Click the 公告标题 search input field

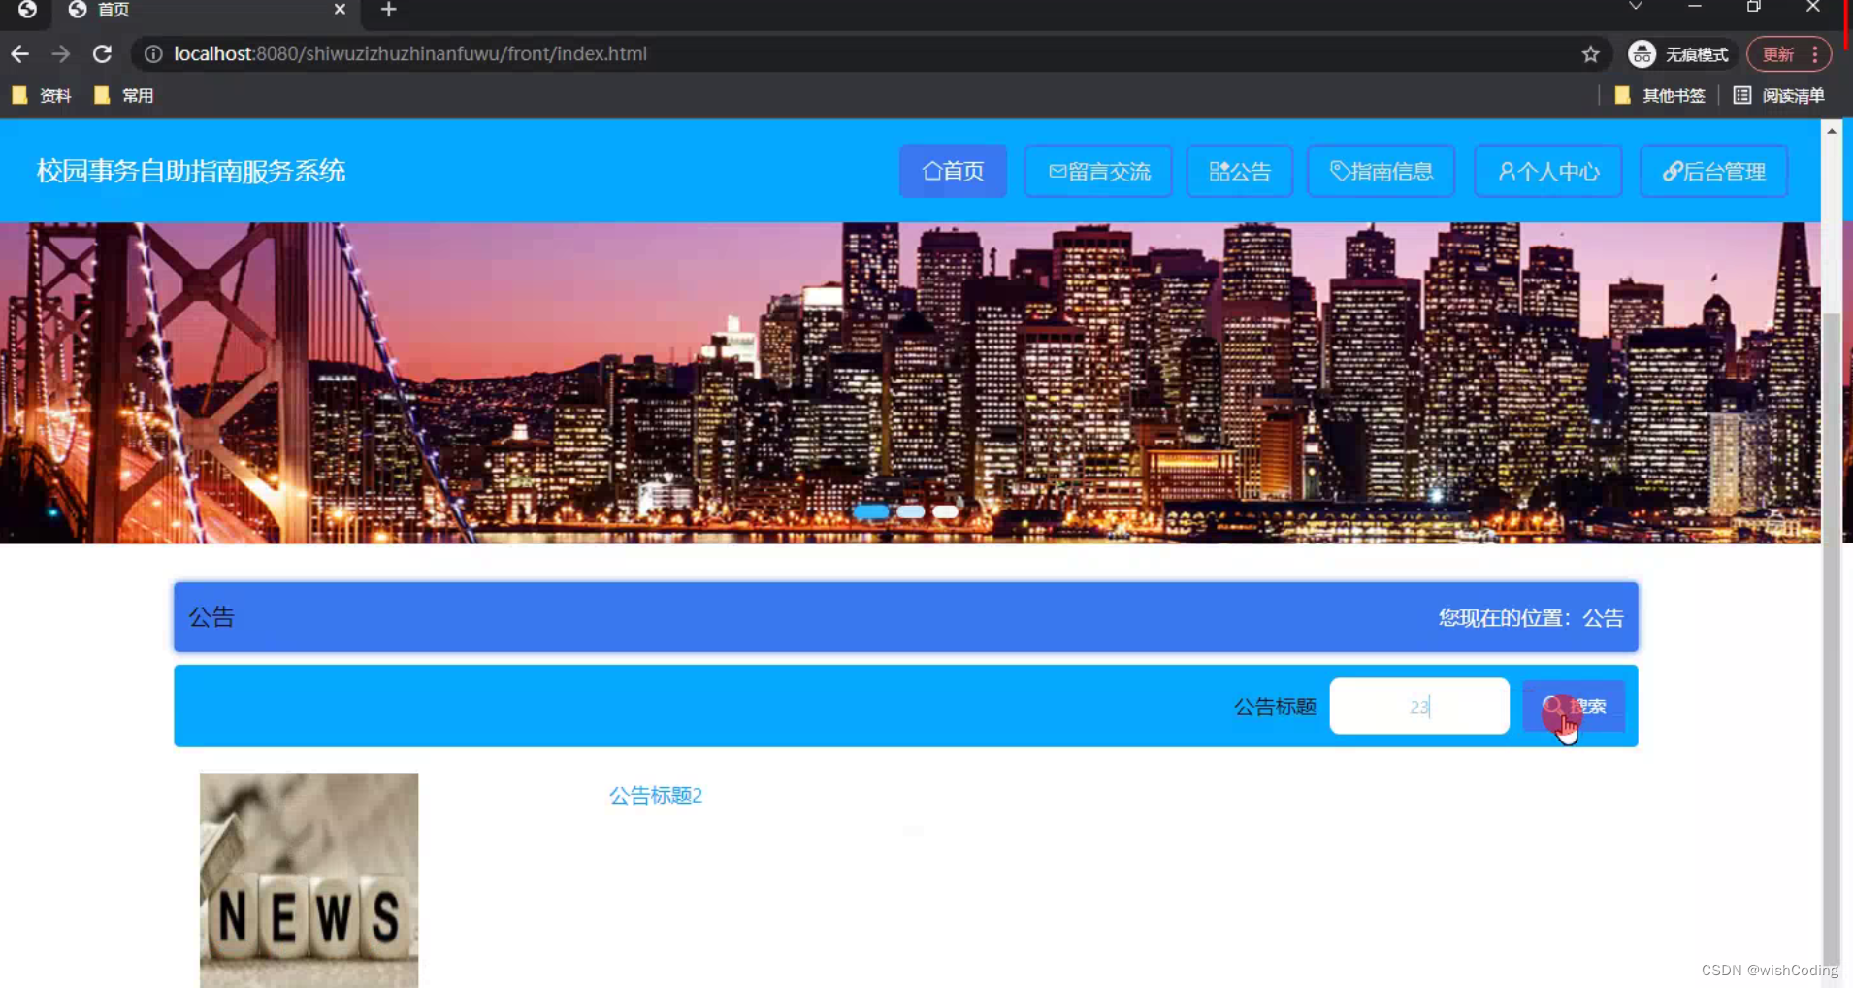(x=1419, y=706)
